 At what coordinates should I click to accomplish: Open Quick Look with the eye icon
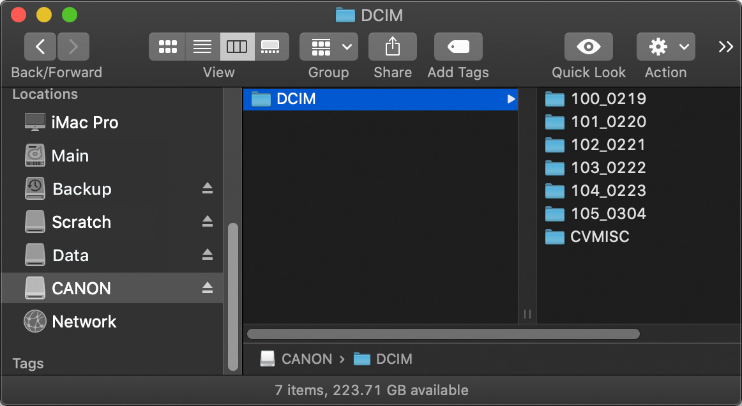point(588,47)
